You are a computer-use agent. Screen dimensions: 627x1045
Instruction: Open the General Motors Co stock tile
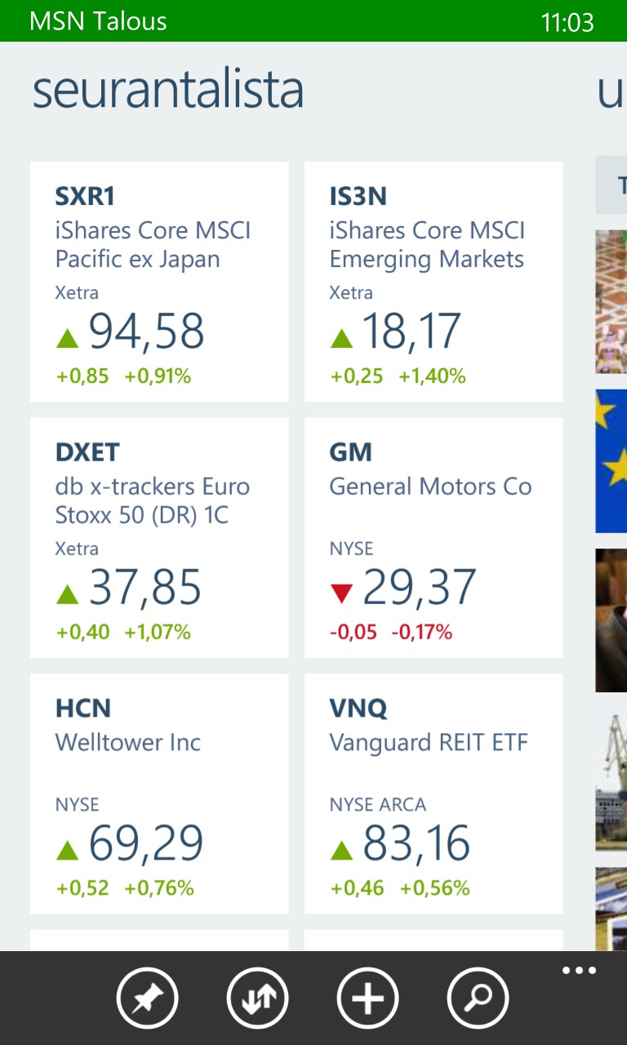tap(434, 537)
